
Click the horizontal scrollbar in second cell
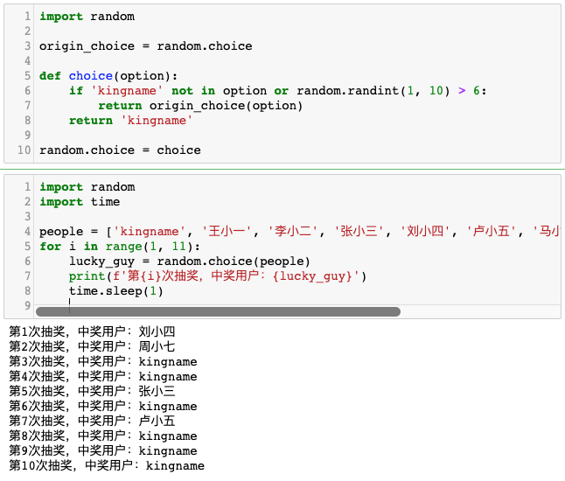(218, 311)
